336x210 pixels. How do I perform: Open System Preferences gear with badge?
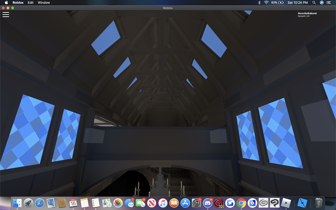tap(196, 203)
